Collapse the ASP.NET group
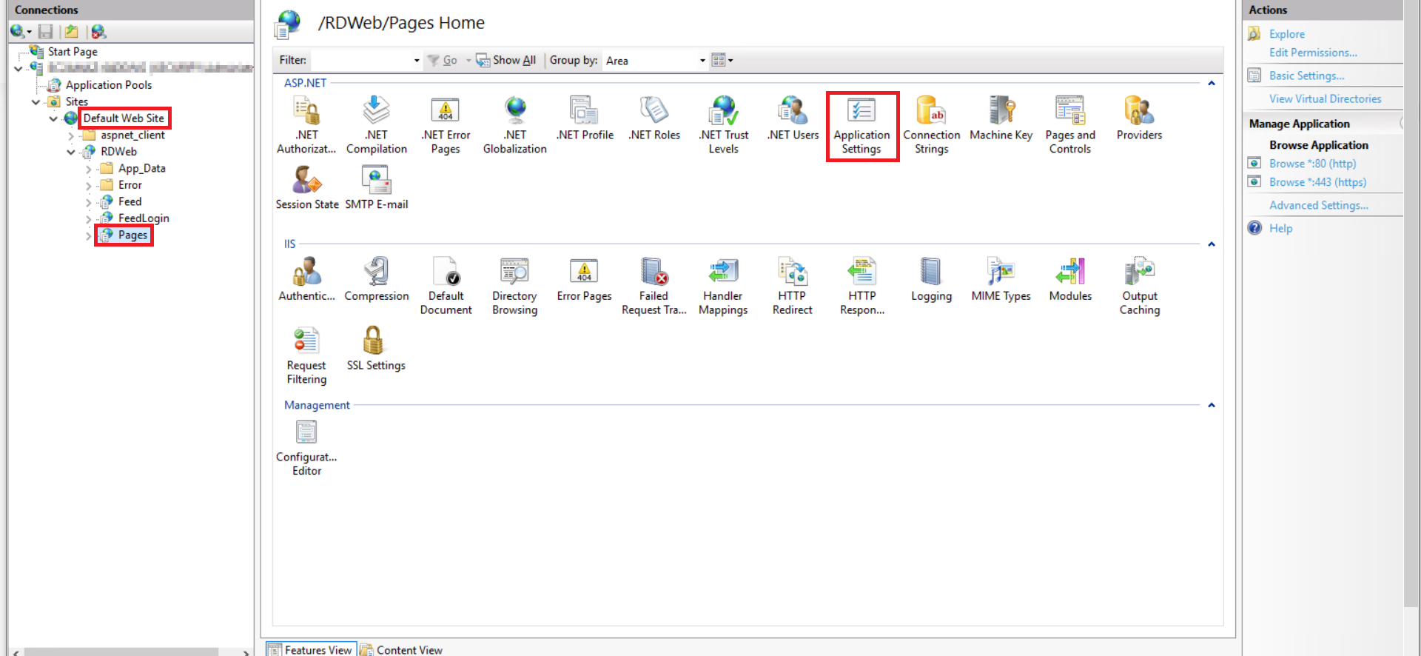Viewport: 1421px width, 656px height. (1212, 83)
